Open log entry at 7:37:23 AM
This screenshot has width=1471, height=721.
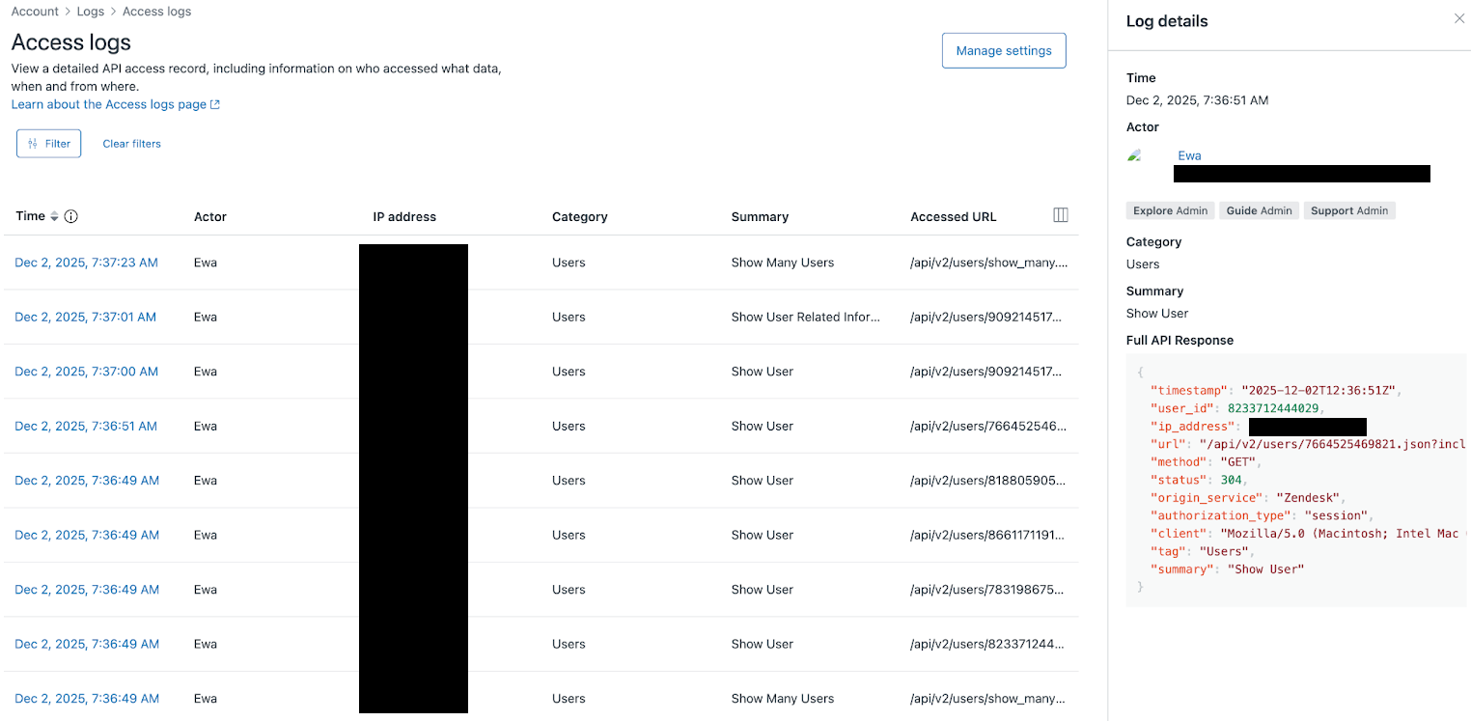tap(86, 263)
